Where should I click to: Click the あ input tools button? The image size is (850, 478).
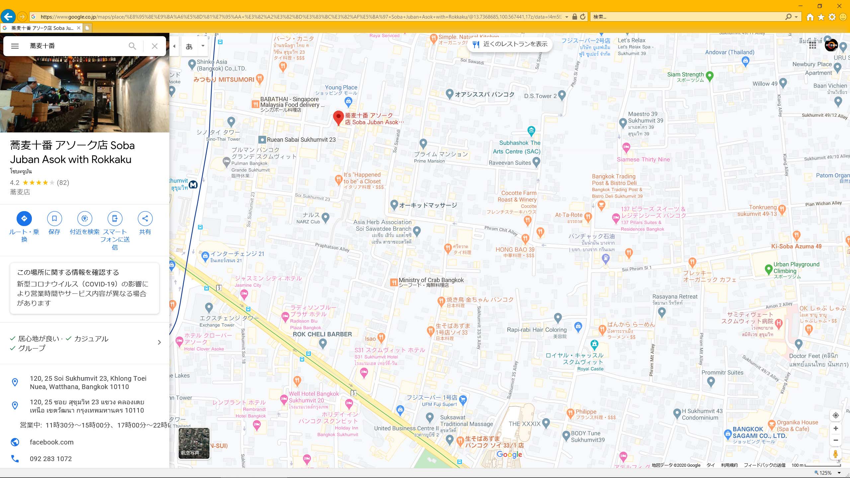point(189,46)
